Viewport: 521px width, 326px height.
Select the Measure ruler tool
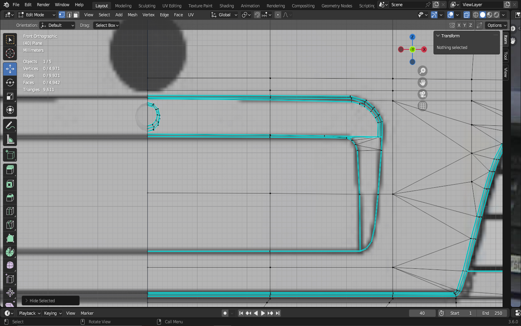10,139
